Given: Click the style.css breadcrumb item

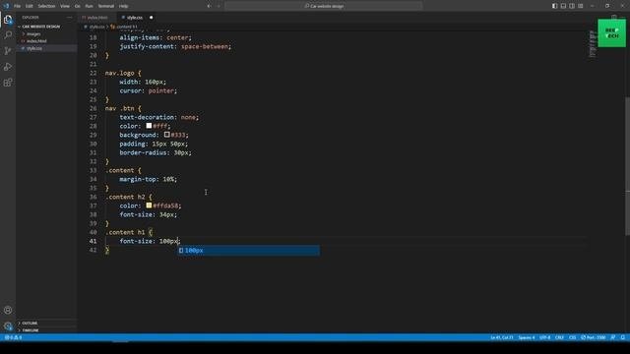Looking at the screenshot, I should click(x=96, y=27).
